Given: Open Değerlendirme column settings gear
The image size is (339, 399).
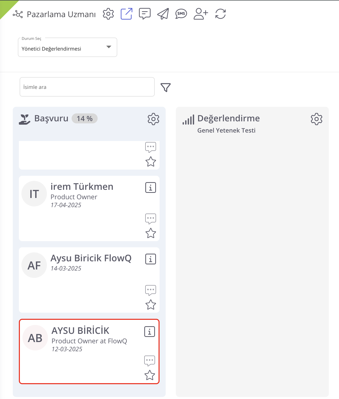Looking at the screenshot, I should tap(316, 119).
